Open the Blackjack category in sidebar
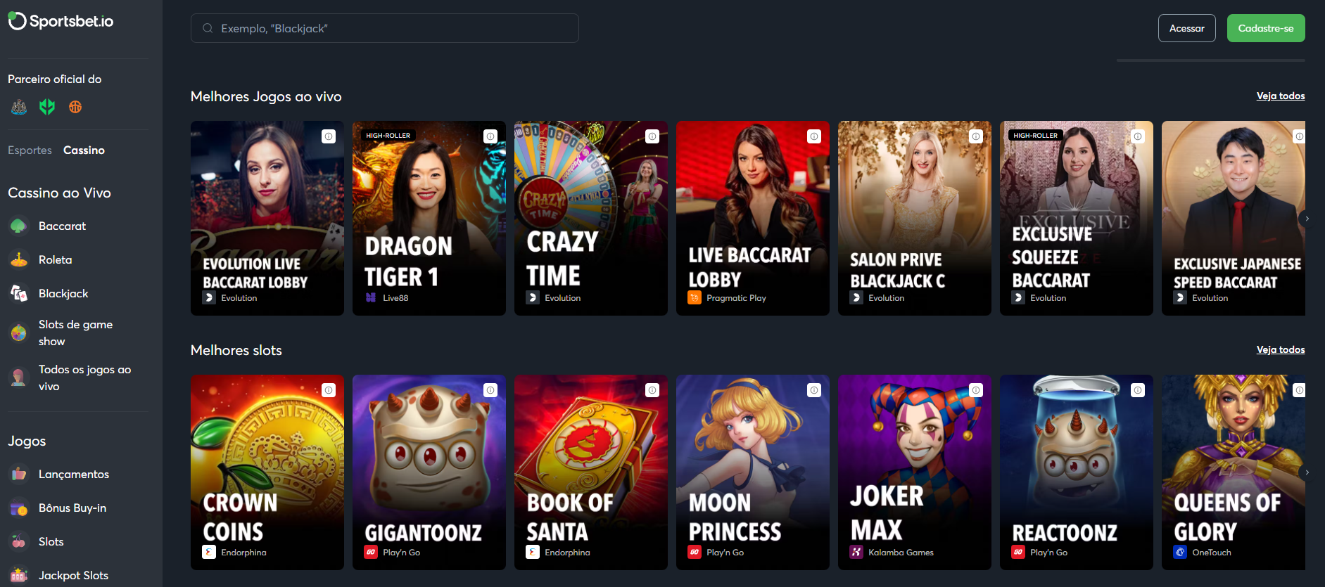The width and height of the screenshot is (1325, 587). pos(63,293)
